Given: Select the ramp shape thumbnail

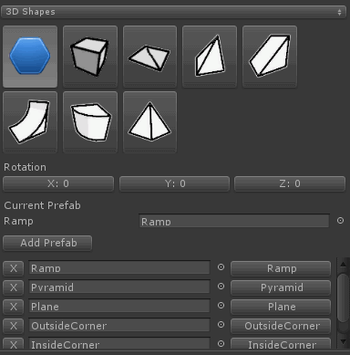Looking at the screenshot, I should click(270, 57).
